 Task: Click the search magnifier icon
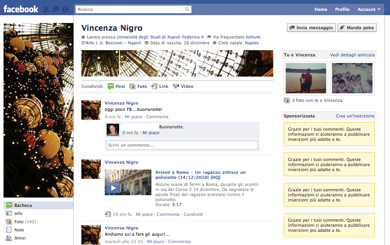187,9
